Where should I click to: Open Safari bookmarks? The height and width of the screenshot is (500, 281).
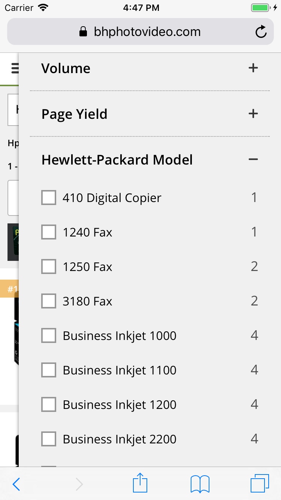pos(200,484)
